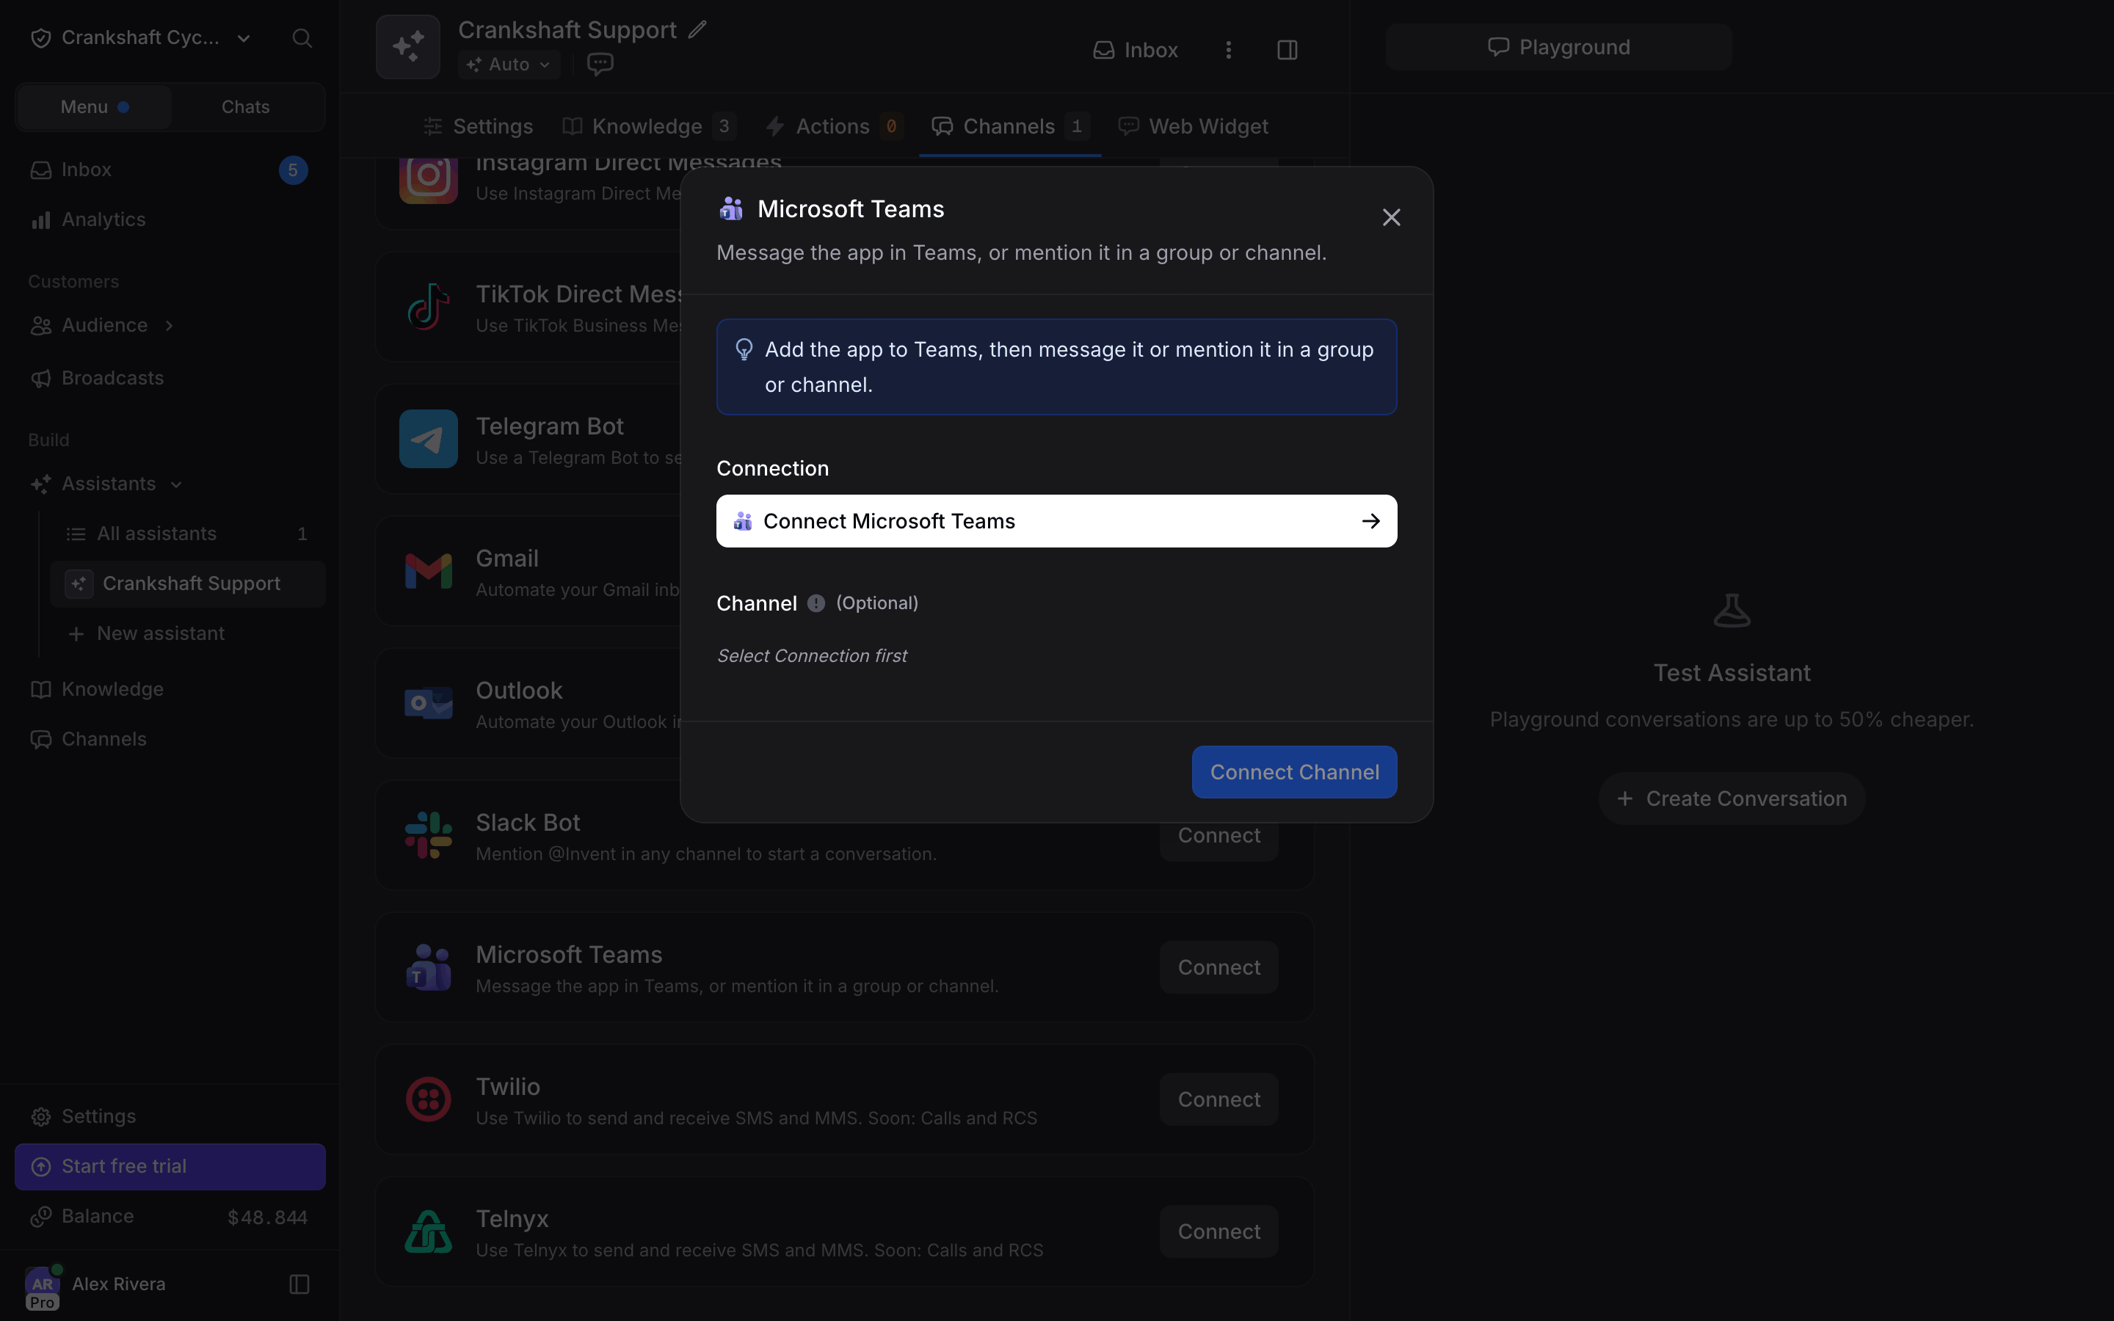2114x1321 pixels.
Task: Click the Gmail title text
Action: 506,558
